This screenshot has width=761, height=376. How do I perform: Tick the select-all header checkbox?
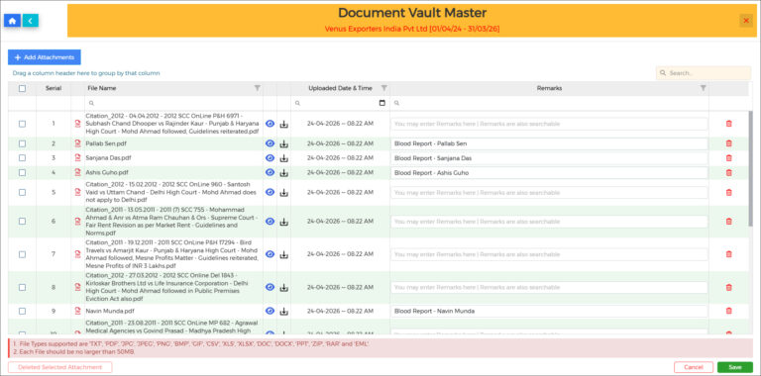22,88
